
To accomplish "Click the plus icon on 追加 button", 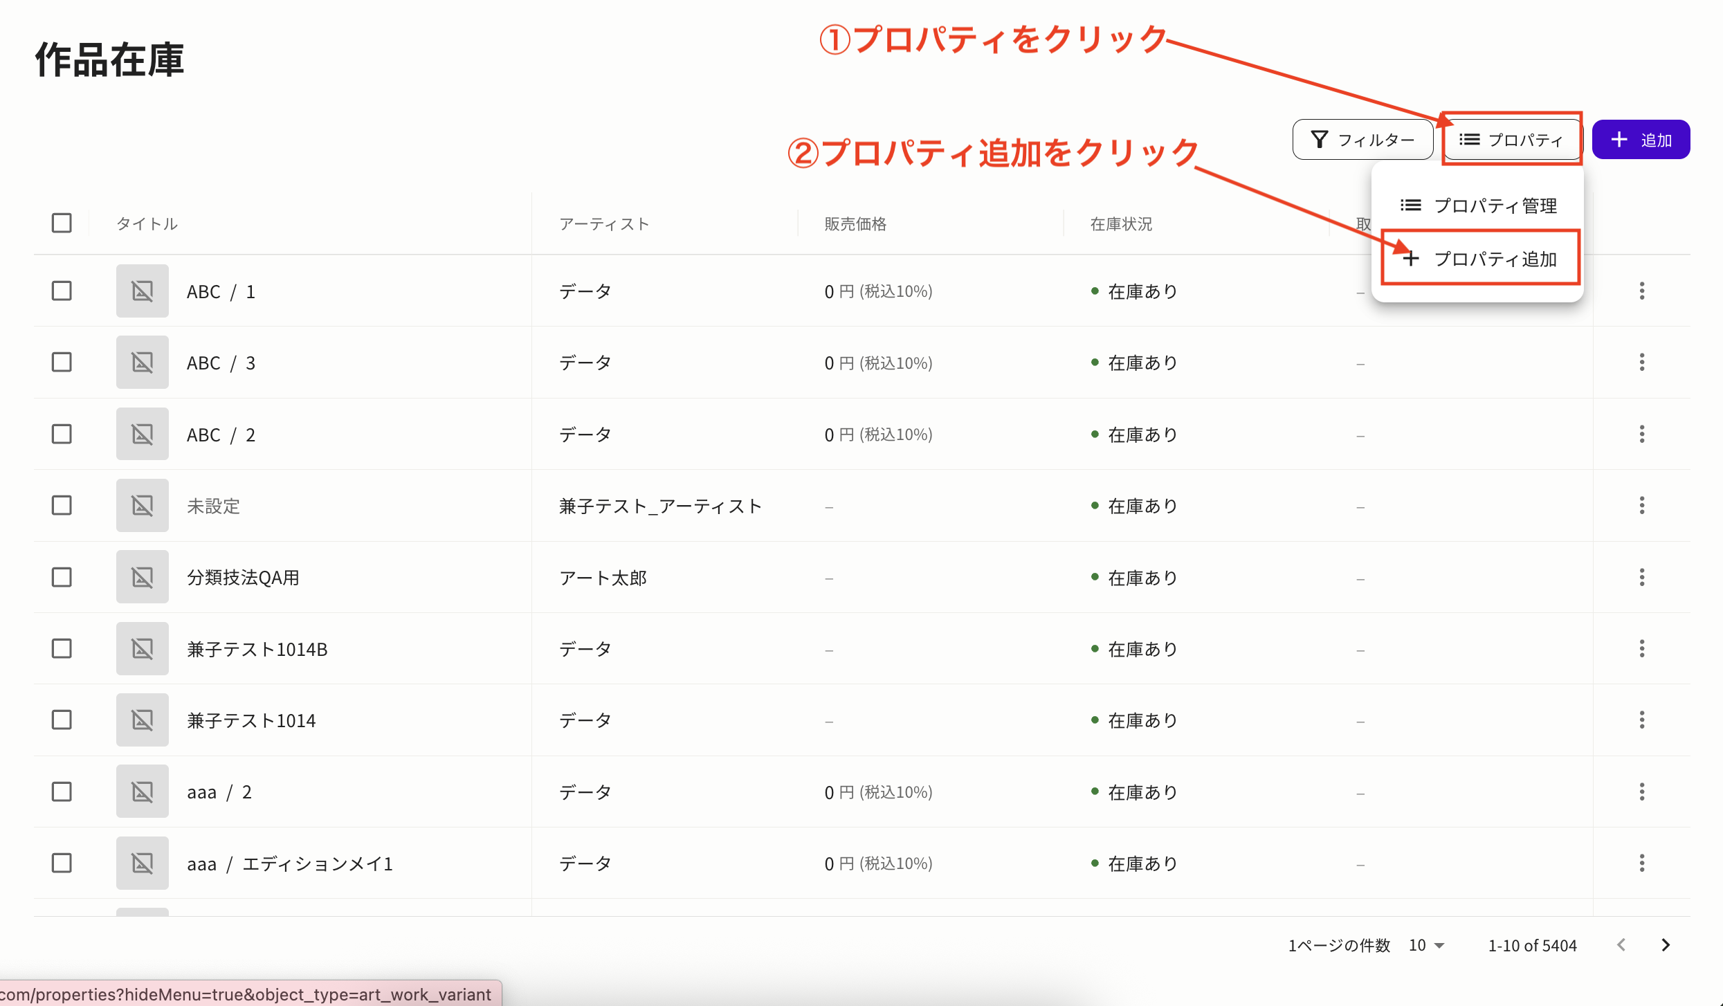I will click(1619, 139).
